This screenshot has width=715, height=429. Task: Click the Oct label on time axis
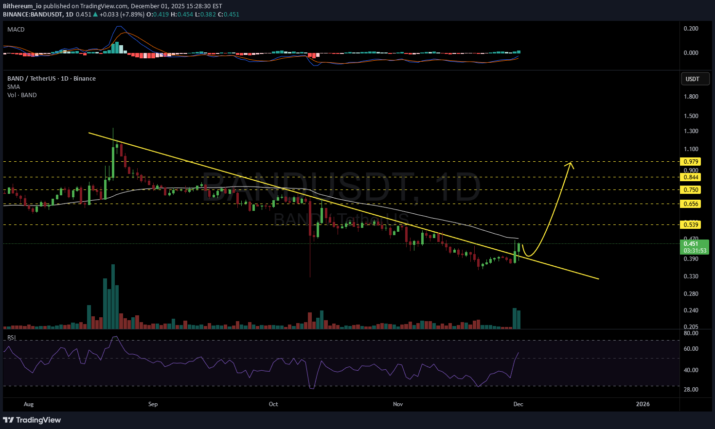pos(273,404)
